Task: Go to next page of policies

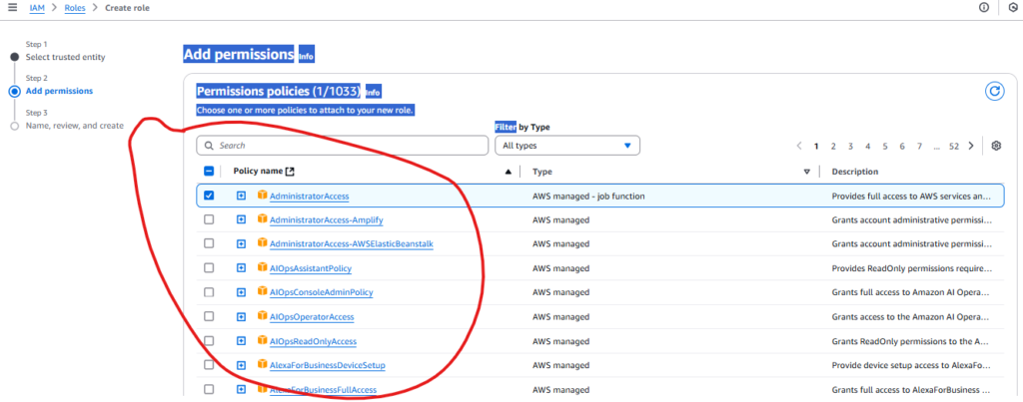Action: coord(971,146)
